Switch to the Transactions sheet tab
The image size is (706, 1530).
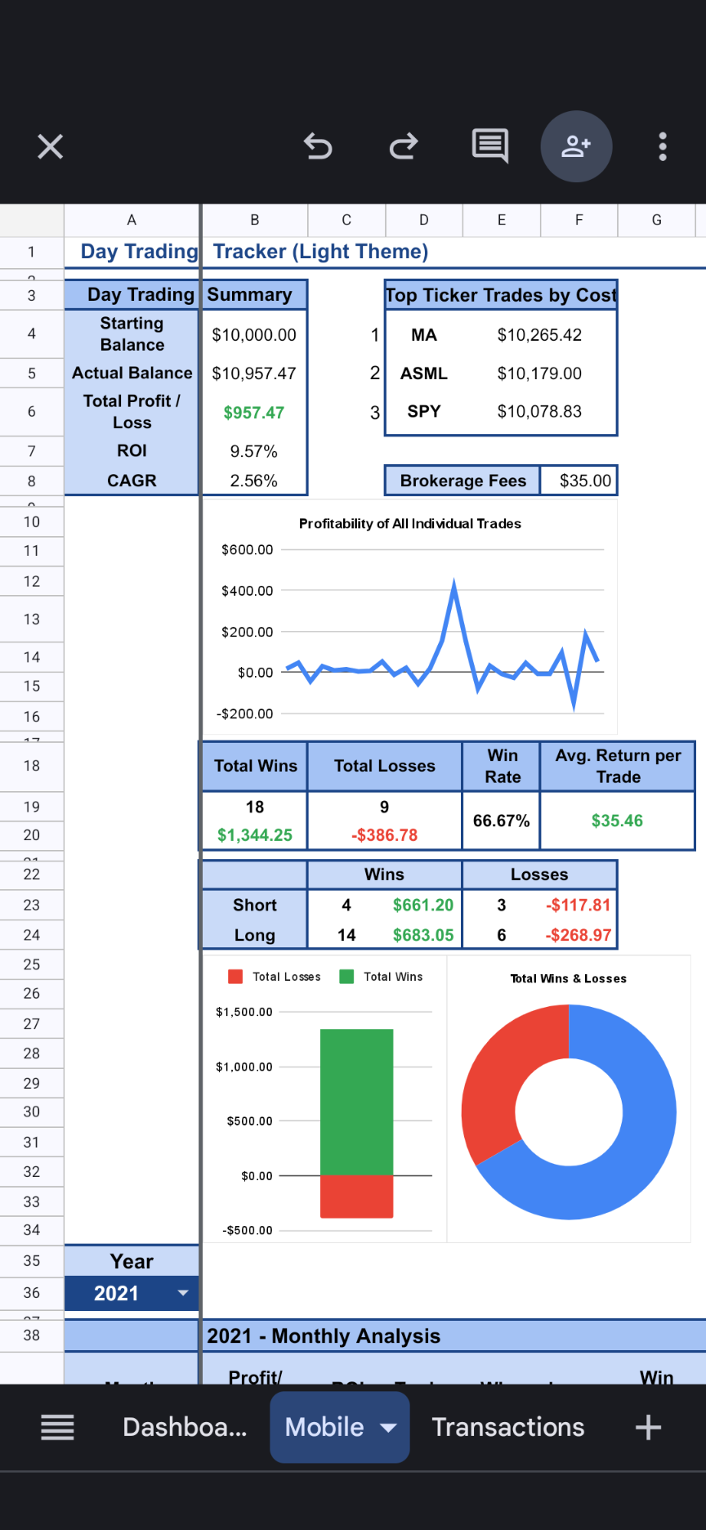(x=507, y=1427)
